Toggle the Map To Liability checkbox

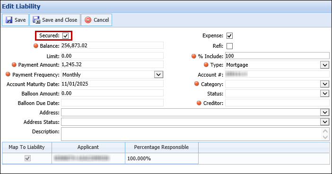(27, 158)
